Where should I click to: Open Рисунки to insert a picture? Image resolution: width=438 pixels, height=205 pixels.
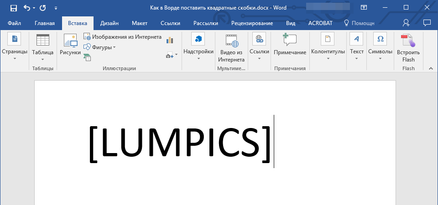tap(70, 45)
